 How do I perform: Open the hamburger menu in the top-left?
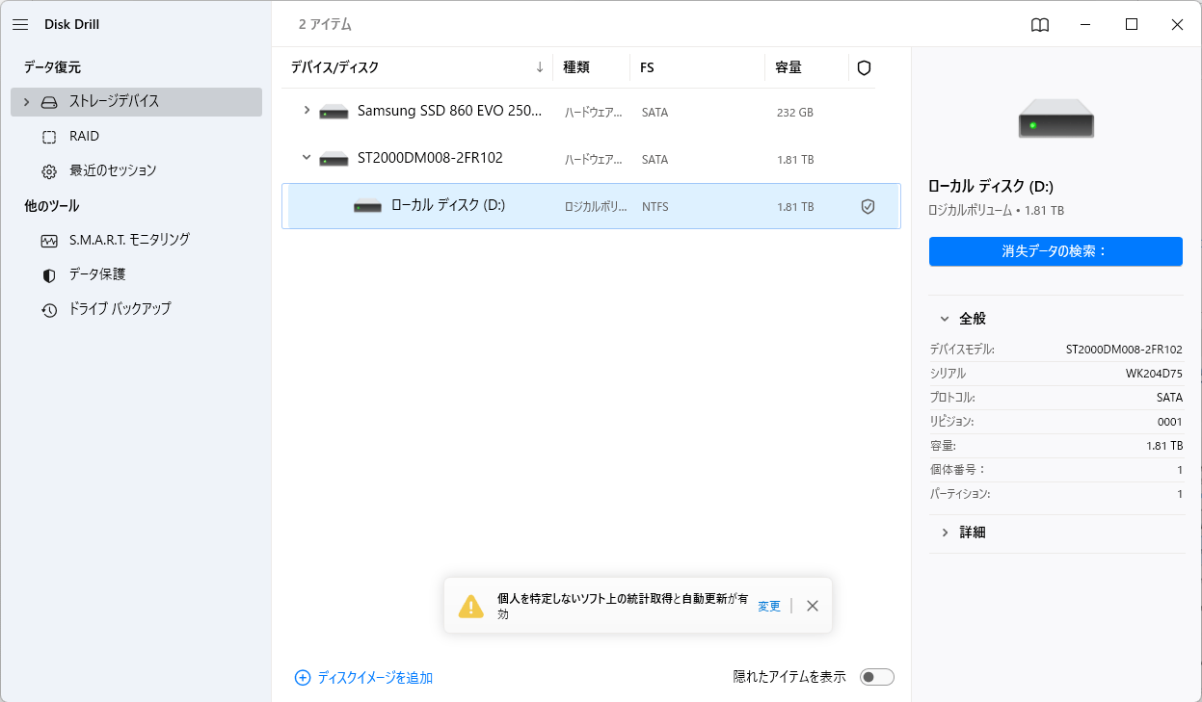pyautogui.click(x=19, y=24)
